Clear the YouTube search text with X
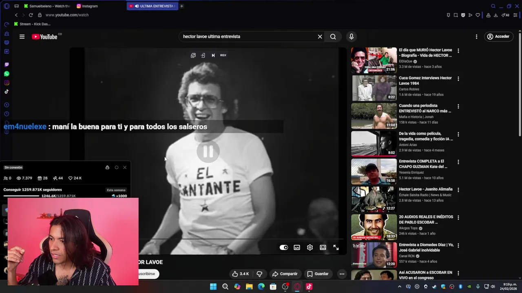Image resolution: width=522 pixels, height=293 pixels. pos(320,37)
